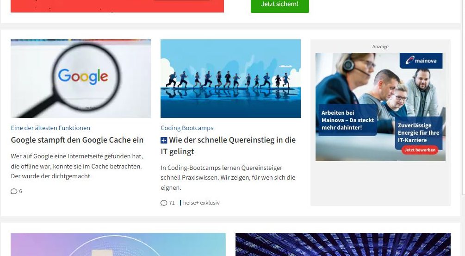The width and height of the screenshot is (465, 256).
Task: Open the Google magnifying glass article image
Action: click(81, 79)
